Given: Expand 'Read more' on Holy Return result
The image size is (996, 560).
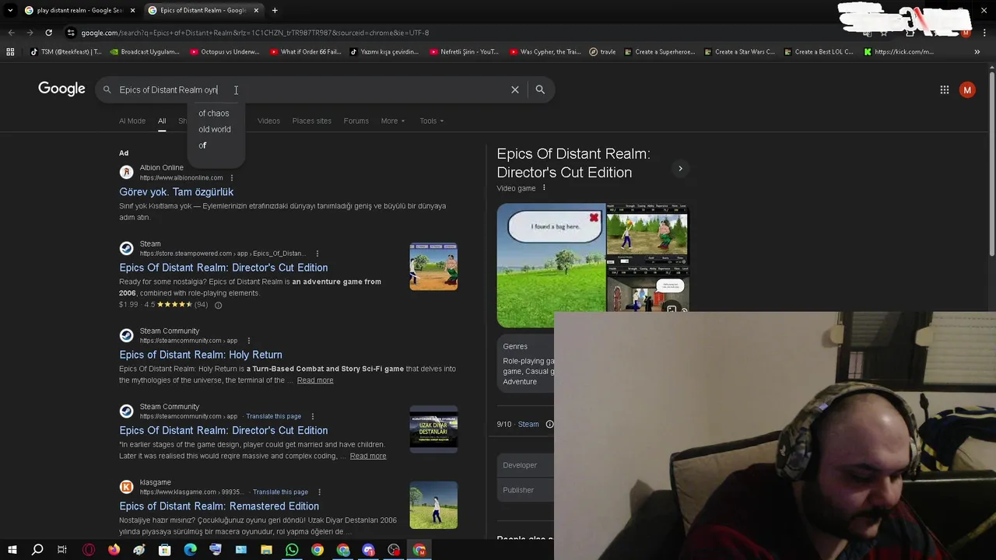Looking at the screenshot, I should coord(315,380).
